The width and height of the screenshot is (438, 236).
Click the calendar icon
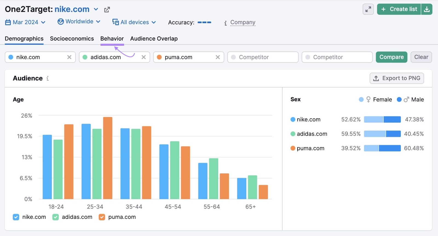pyautogui.click(x=8, y=22)
